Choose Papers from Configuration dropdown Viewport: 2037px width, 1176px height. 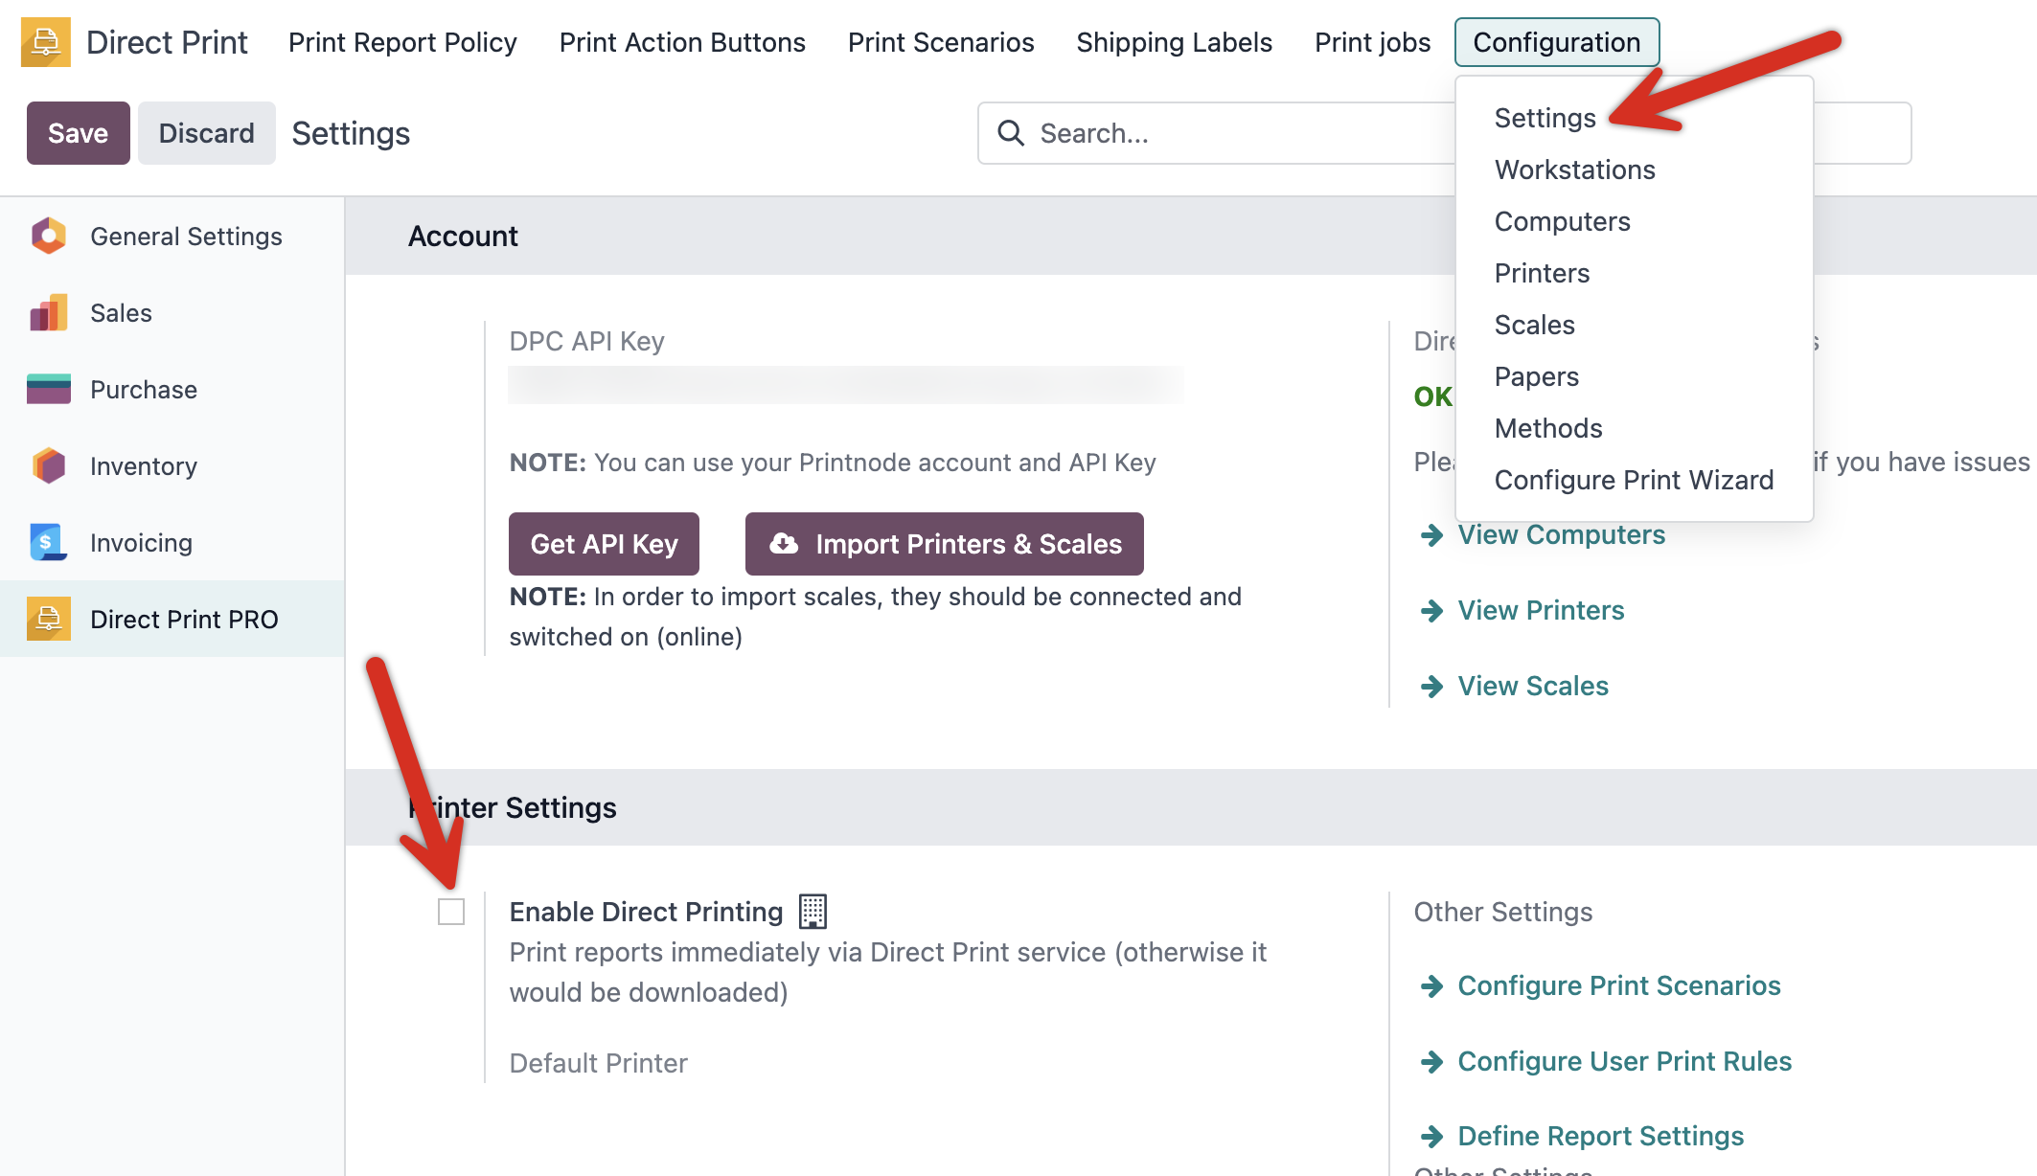pyautogui.click(x=1537, y=376)
